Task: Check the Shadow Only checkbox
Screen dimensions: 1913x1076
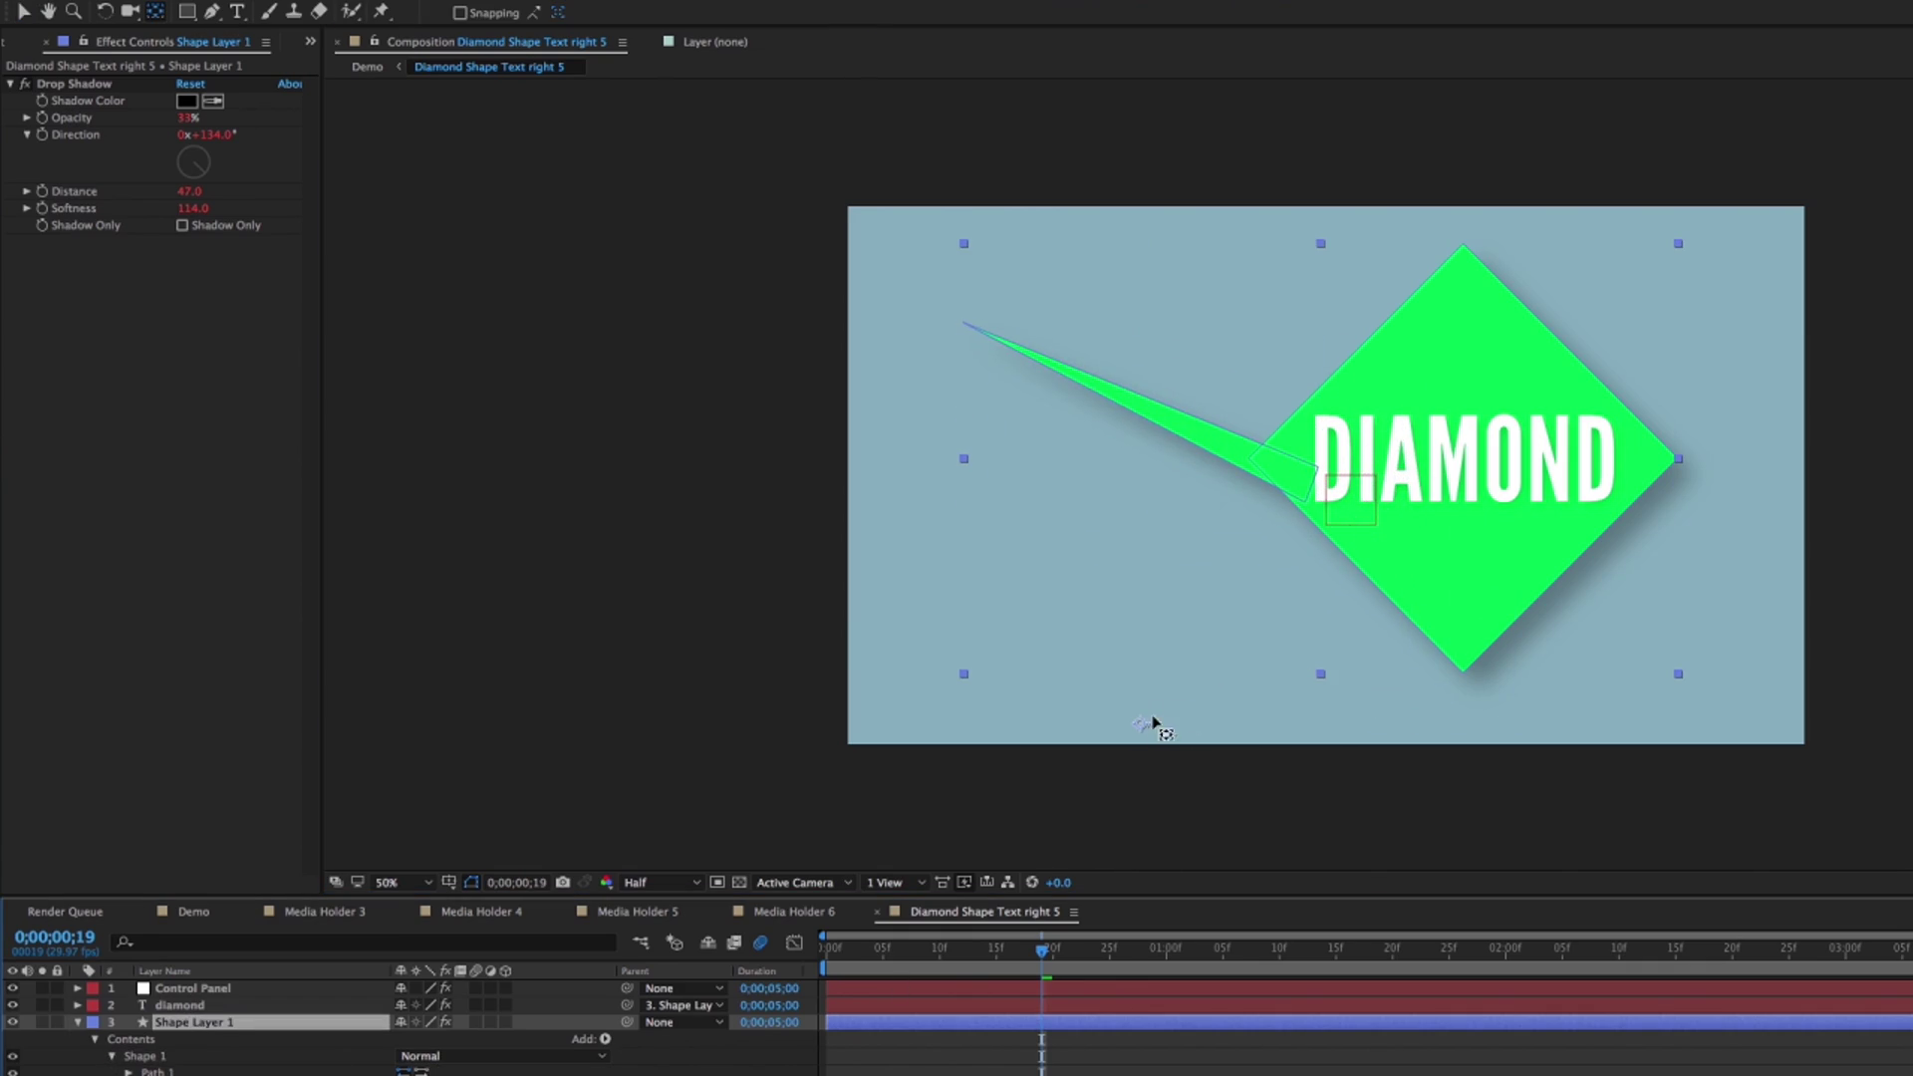Action: 182,225
